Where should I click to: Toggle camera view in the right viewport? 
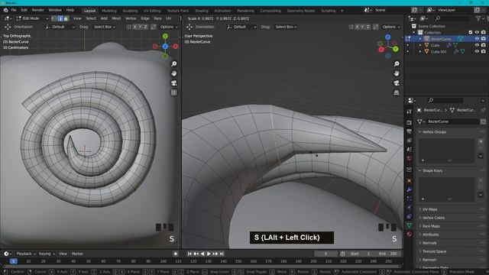click(x=397, y=83)
